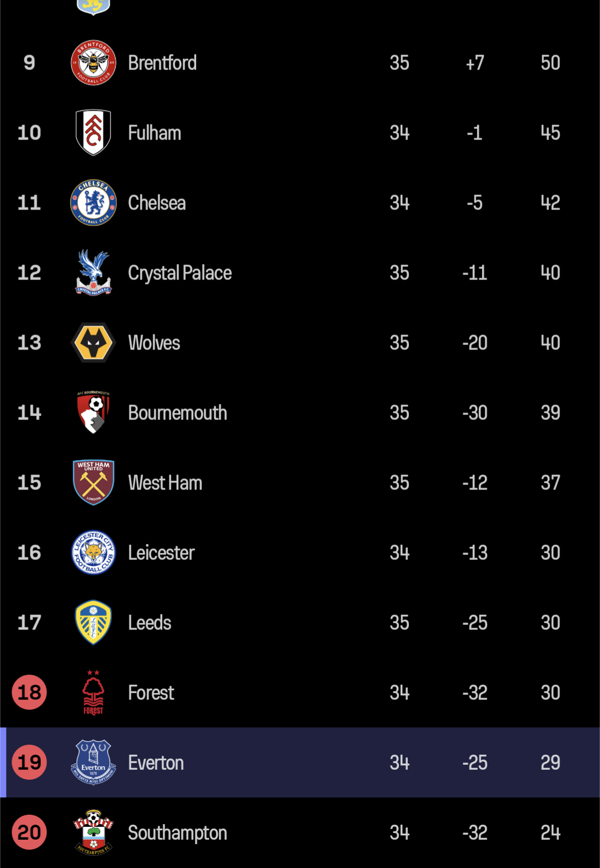This screenshot has height=868, width=600.
Task: Open the Nottingham Forest tree logo
Action: pyautogui.click(x=93, y=692)
